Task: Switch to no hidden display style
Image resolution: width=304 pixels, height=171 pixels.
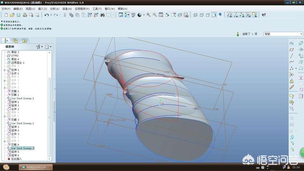Action: 208,15
